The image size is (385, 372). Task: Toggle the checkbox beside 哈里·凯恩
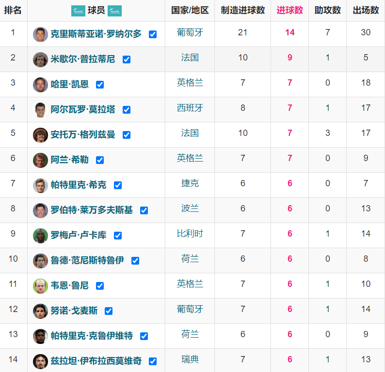point(100,85)
